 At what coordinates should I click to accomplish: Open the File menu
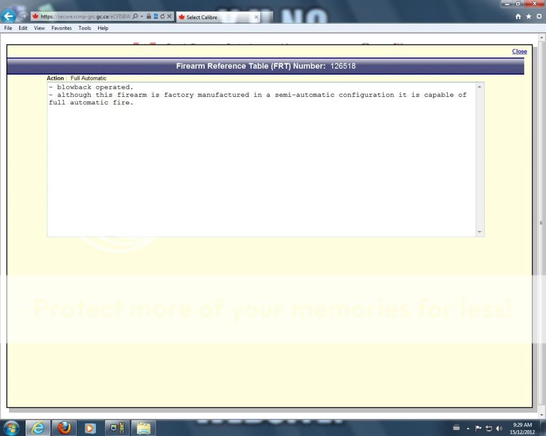pos(8,28)
